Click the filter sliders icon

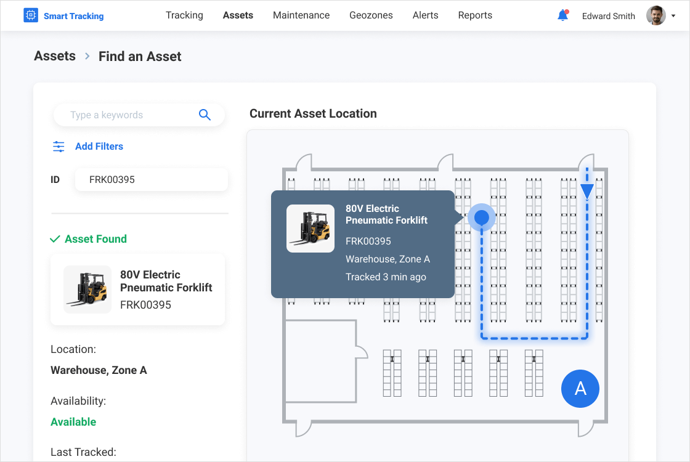click(x=59, y=147)
